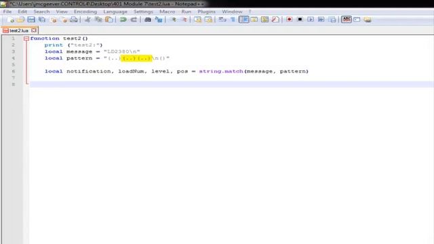
Task: Select the test2.lua tab
Action: (19, 30)
